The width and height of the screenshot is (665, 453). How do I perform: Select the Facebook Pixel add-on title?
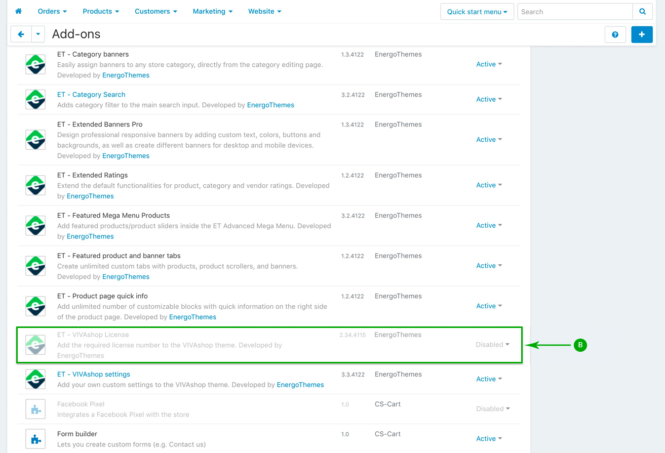tap(81, 404)
